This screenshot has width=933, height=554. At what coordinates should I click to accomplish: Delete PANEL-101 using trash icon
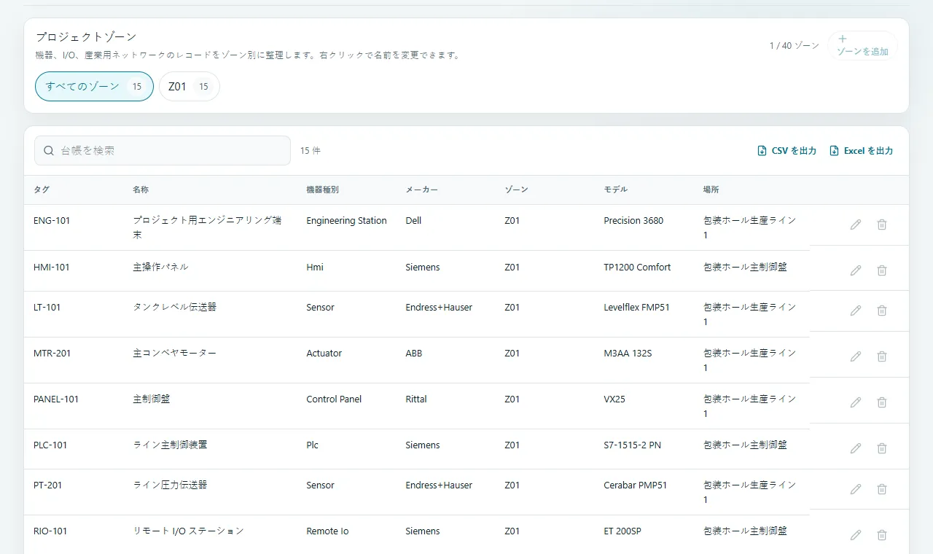coord(882,402)
